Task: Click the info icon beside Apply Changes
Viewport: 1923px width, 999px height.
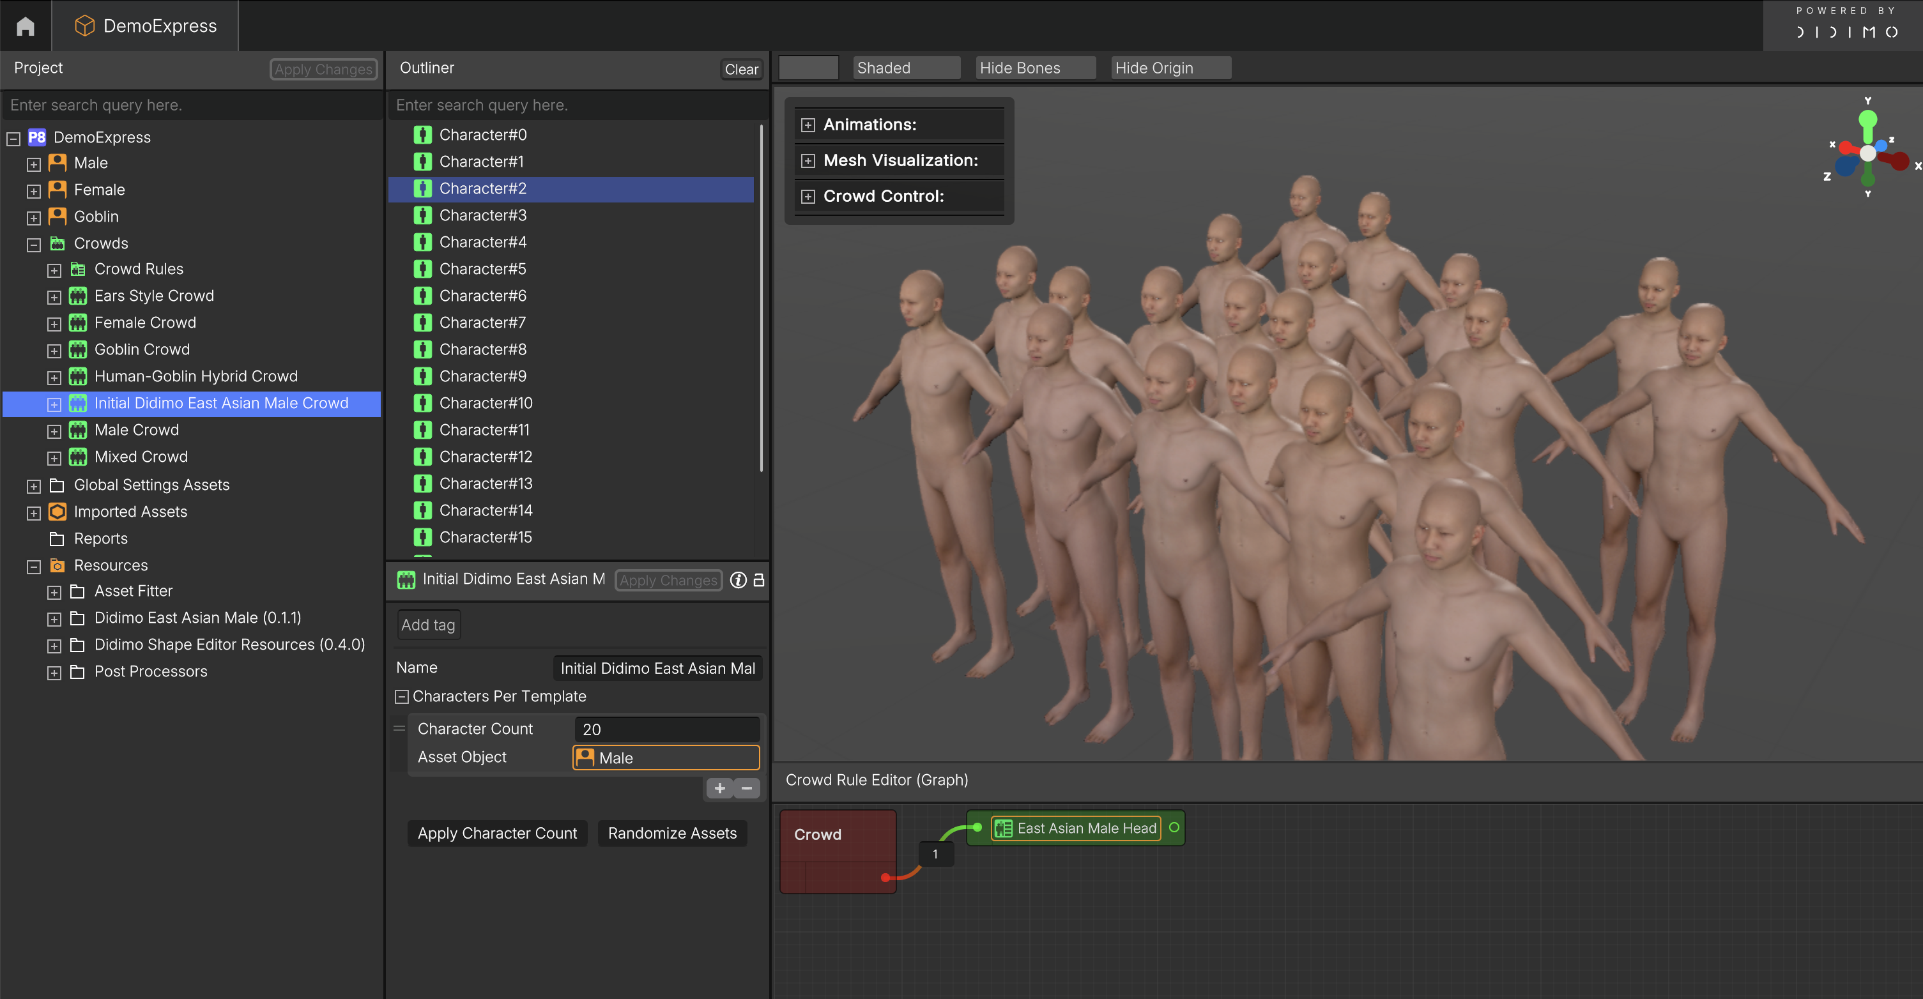Action: pos(737,580)
